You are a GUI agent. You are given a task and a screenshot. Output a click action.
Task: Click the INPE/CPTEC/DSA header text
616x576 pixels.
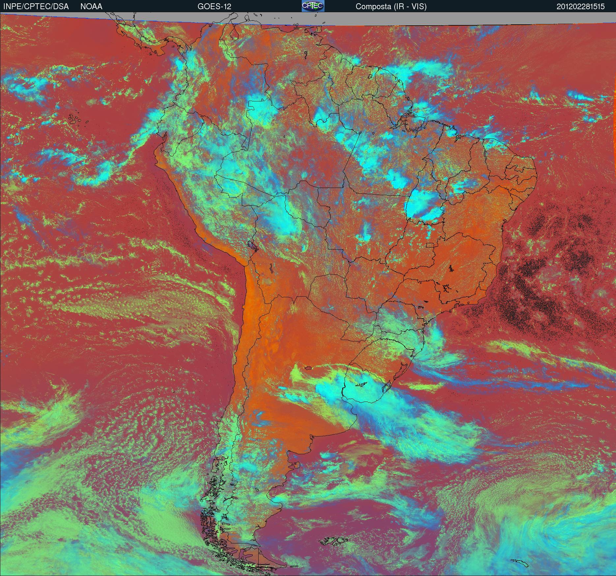pos(36,7)
